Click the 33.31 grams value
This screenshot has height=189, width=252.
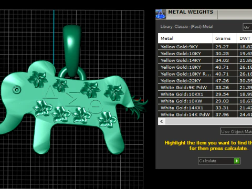(x=222, y=108)
